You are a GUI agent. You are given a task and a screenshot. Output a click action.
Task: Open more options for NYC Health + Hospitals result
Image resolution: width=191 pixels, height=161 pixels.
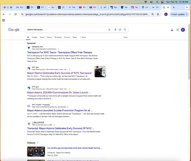point(68,107)
